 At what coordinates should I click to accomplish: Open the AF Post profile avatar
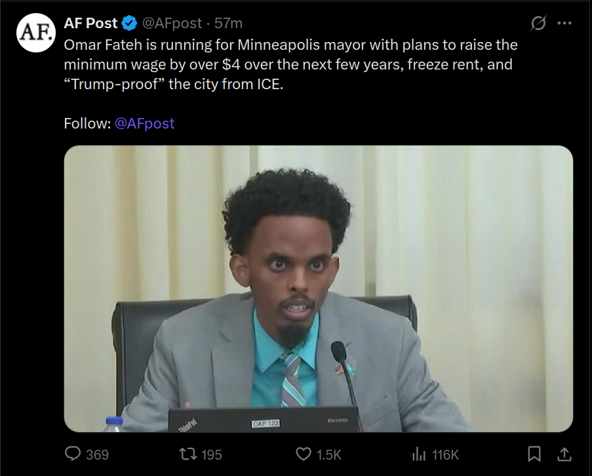pyautogui.click(x=36, y=33)
